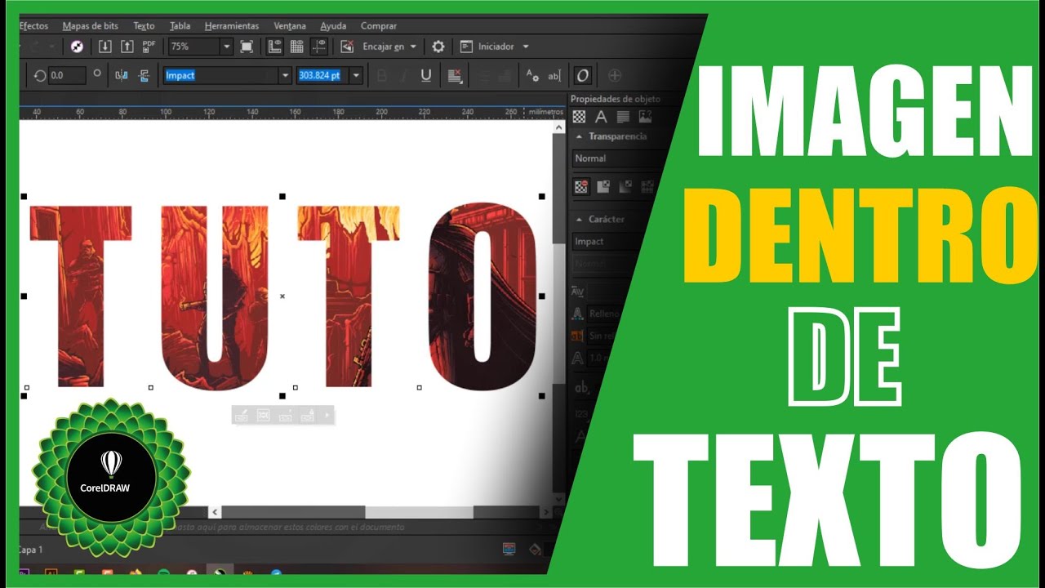
Task: Click the Import icon in toolbar
Action: click(104, 47)
